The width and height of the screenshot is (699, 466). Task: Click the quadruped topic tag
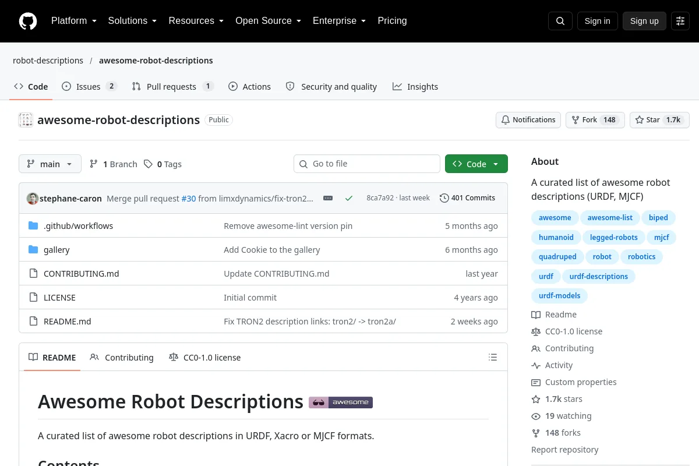pyautogui.click(x=557, y=257)
